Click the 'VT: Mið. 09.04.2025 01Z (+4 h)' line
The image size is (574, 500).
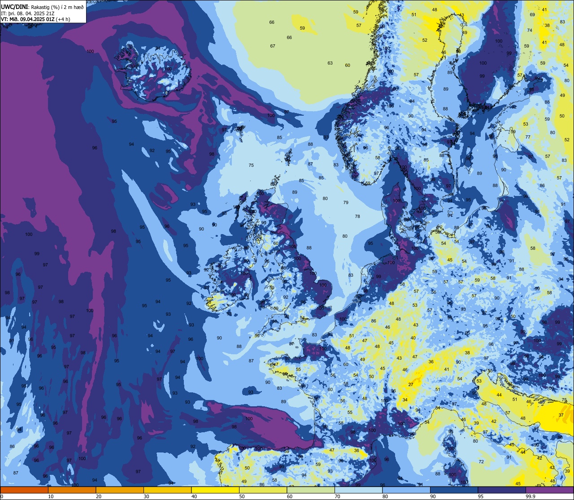coord(35,19)
